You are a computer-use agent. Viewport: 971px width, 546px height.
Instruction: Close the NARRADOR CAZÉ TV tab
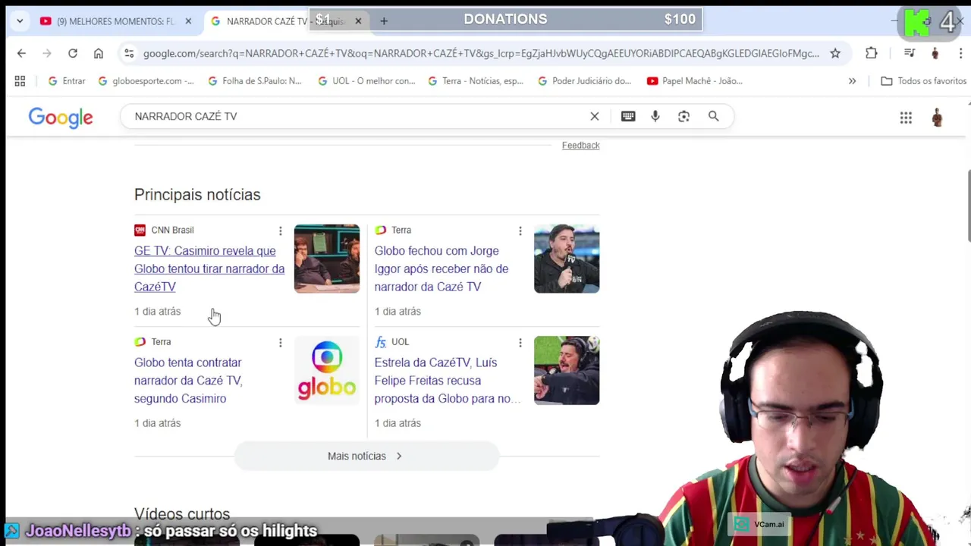tap(358, 21)
